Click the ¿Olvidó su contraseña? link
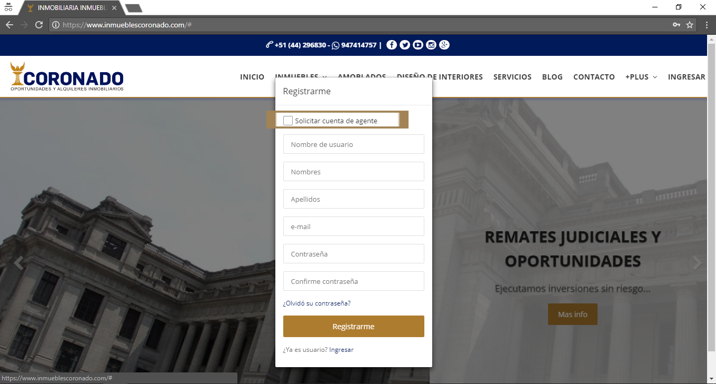Viewport: 716px width, 384px height. coord(316,303)
